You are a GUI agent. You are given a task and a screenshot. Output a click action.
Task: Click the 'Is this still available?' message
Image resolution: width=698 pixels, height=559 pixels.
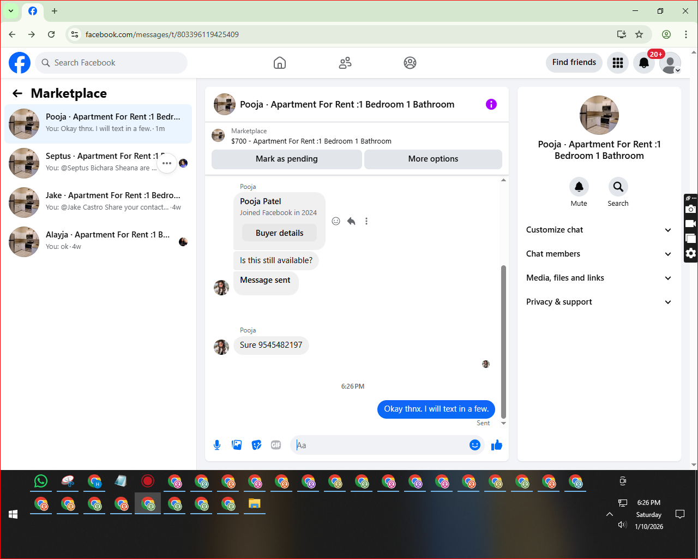[x=276, y=260]
